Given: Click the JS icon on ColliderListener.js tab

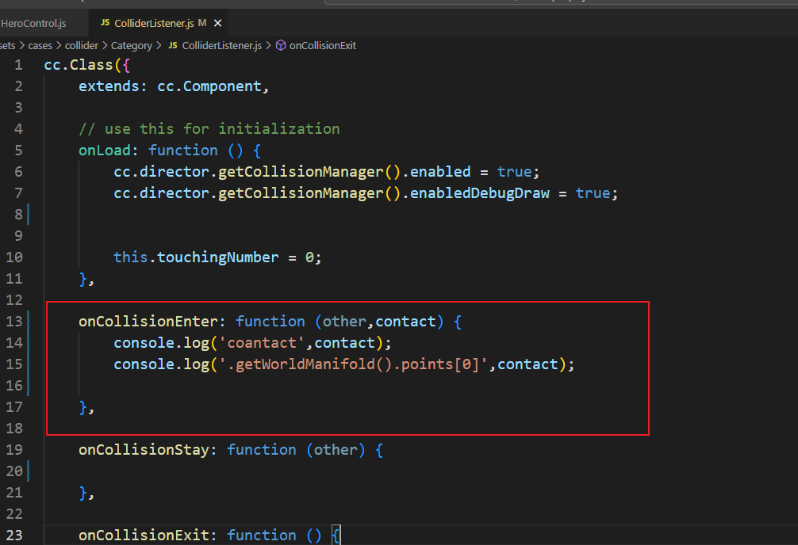Looking at the screenshot, I should [106, 23].
